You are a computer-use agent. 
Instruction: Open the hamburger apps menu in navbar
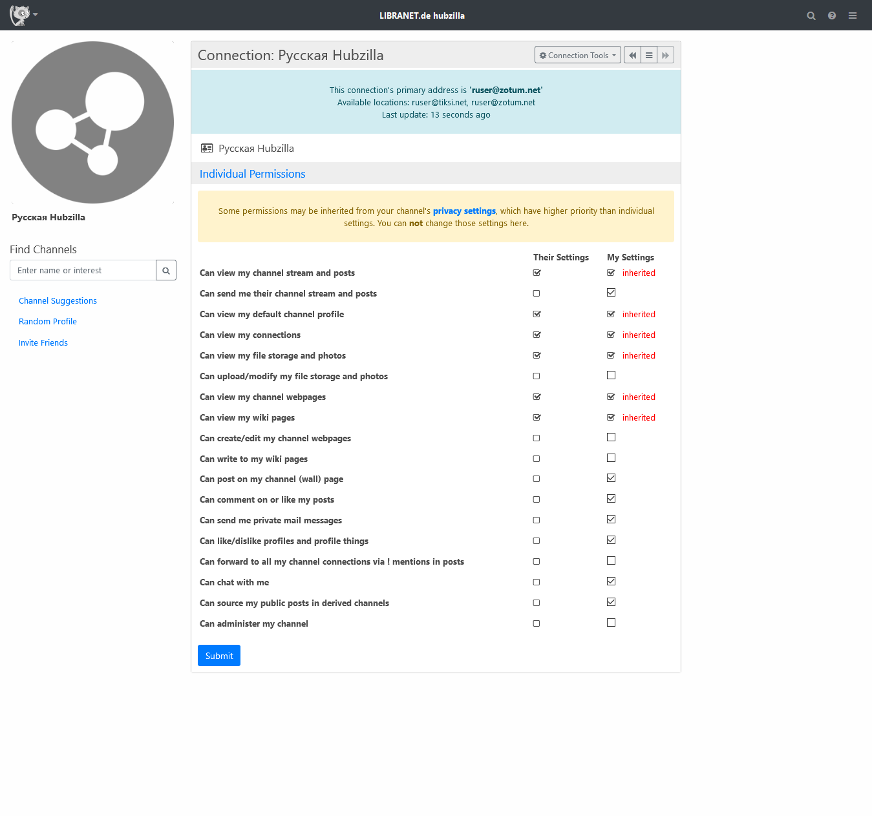pos(853,16)
